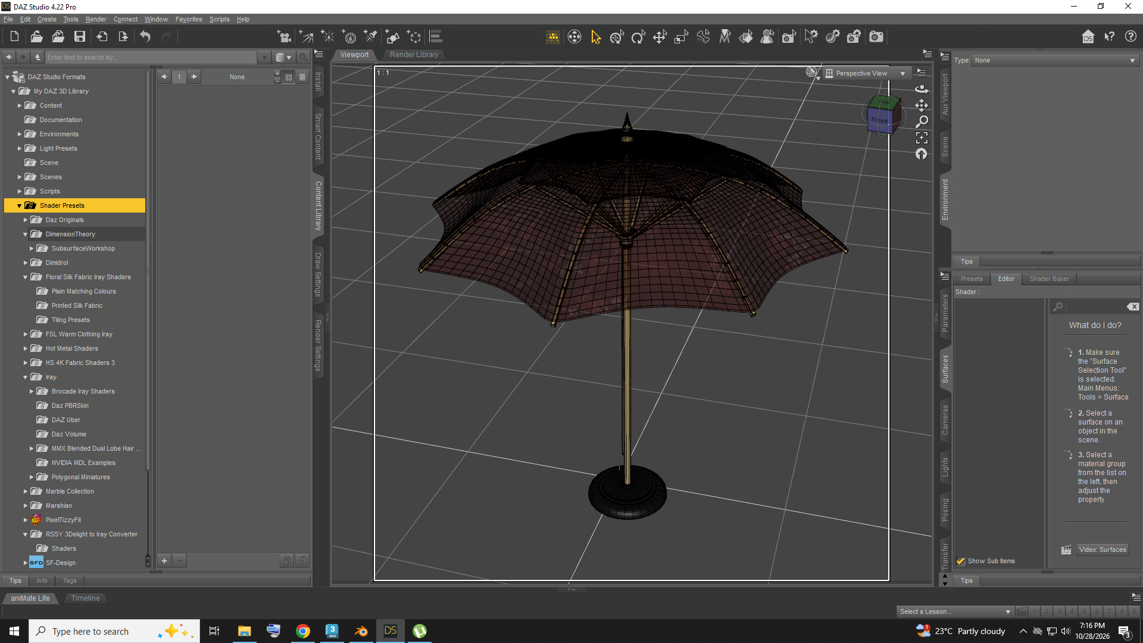This screenshot has height=643, width=1143.
Task: Select the Universal manipulator tool icon
Action: pos(617,37)
